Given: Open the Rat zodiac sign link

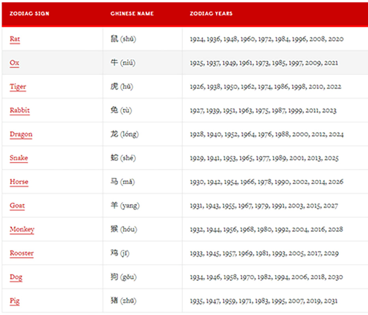Looking at the screenshot, I should [15, 39].
